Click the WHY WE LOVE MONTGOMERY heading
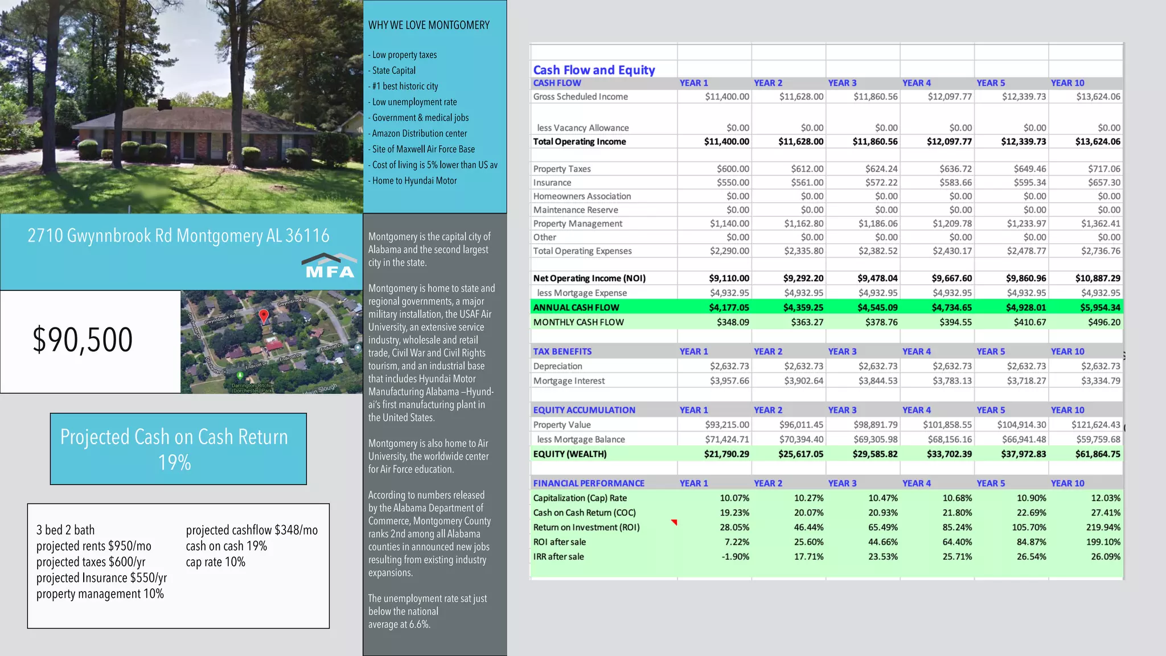This screenshot has width=1166, height=656. [x=429, y=25]
